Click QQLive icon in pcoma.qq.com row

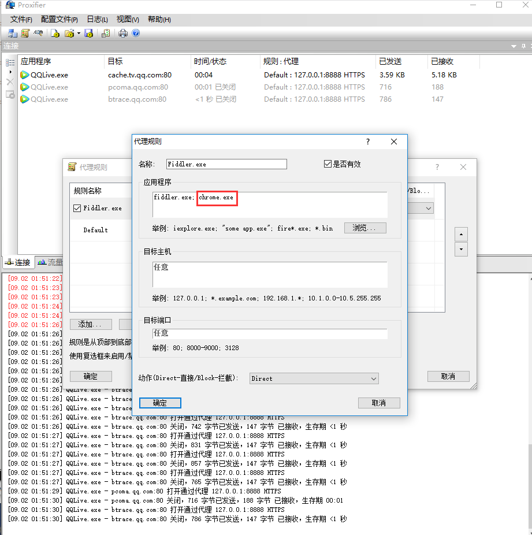pos(24,87)
